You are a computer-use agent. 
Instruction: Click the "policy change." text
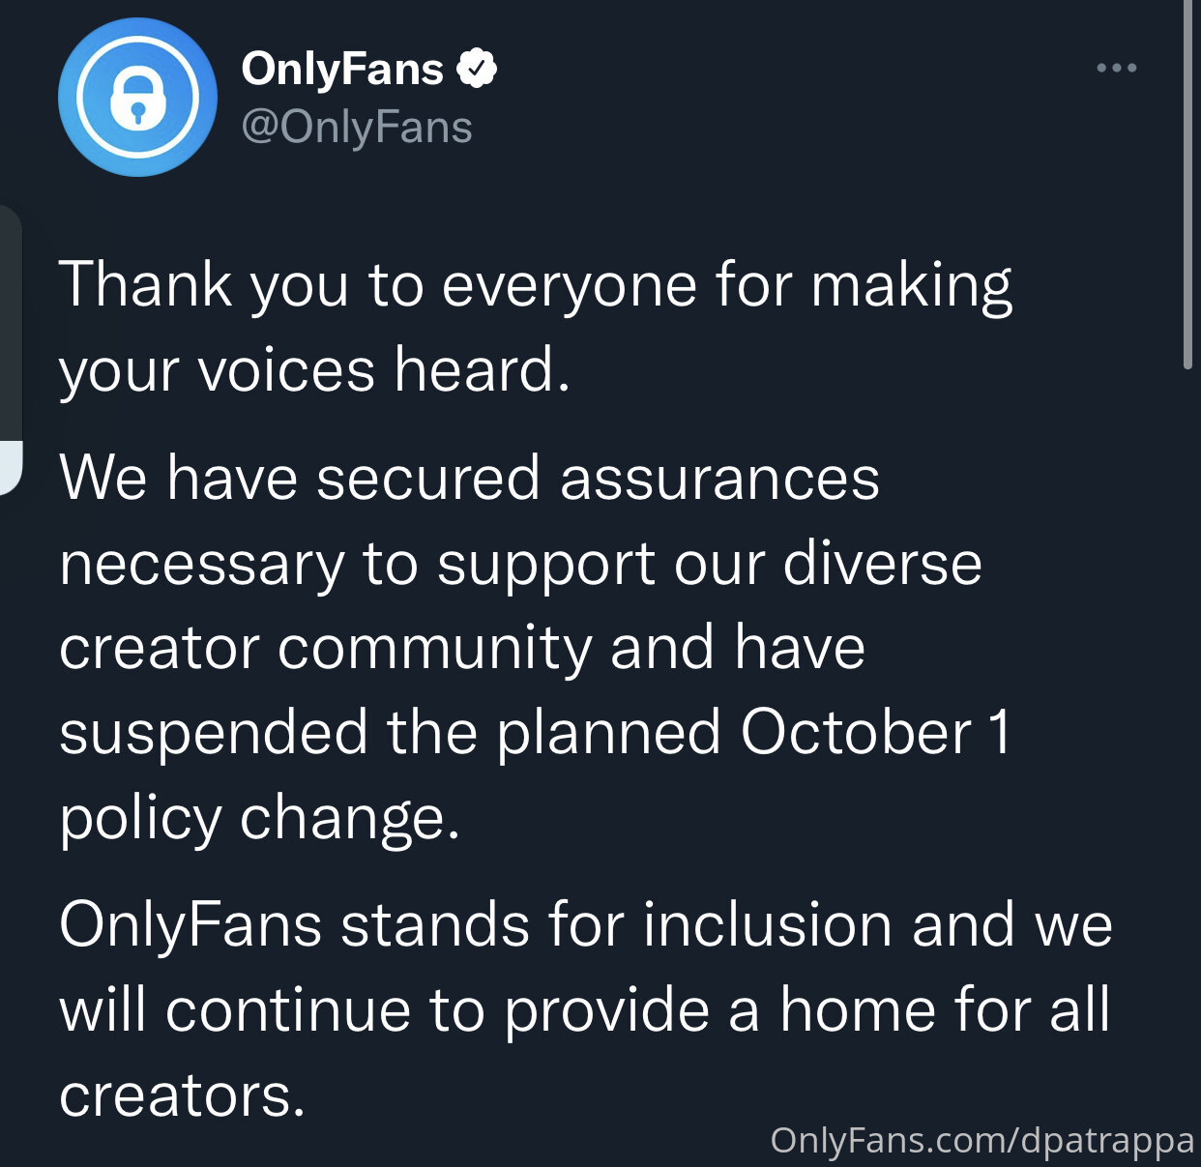click(x=259, y=819)
